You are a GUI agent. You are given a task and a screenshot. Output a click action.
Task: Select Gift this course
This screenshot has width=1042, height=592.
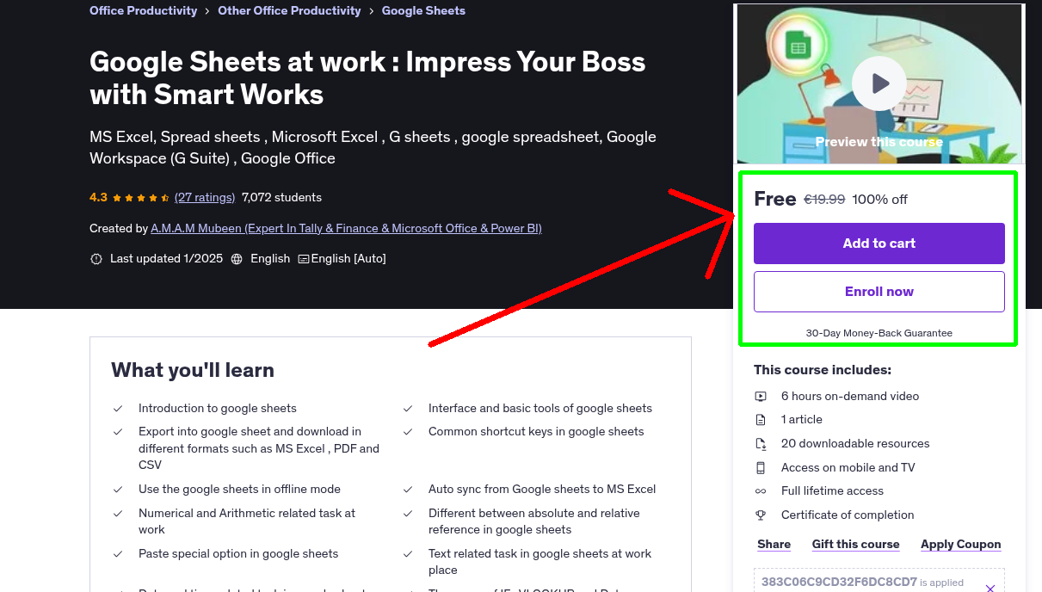pyautogui.click(x=856, y=545)
